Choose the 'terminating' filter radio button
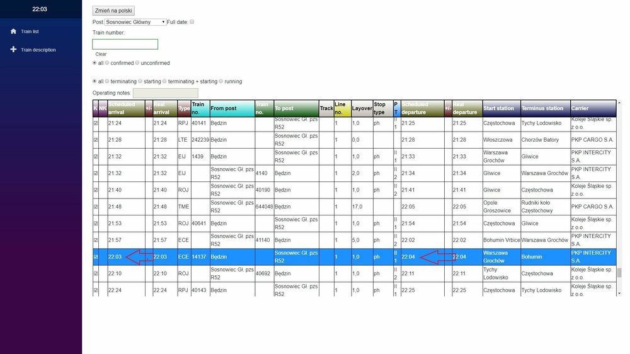This screenshot has width=630, height=354. tap(107, 81)
